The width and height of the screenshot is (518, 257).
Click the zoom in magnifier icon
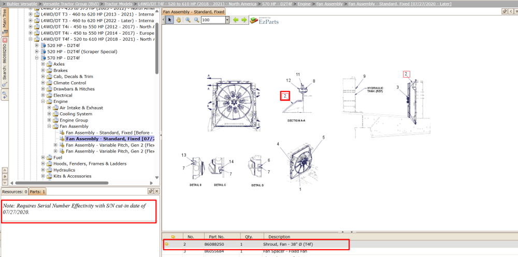(188, 20)
